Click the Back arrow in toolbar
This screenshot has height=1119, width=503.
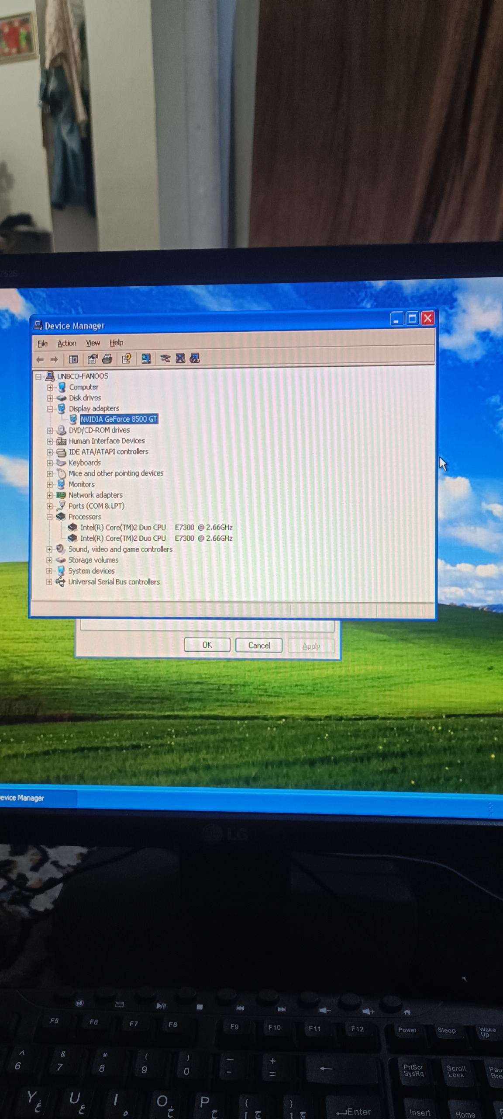[x=40, y=360]
